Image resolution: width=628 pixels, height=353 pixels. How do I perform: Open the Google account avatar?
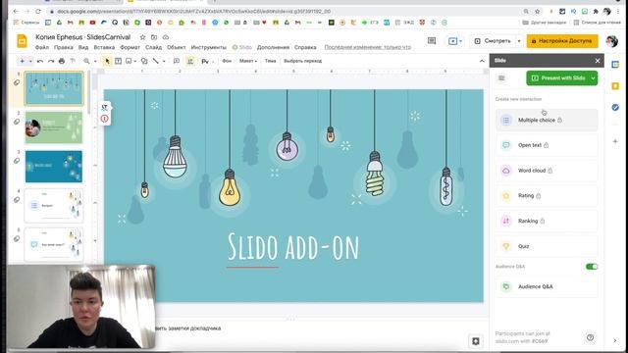pos(612,41)
